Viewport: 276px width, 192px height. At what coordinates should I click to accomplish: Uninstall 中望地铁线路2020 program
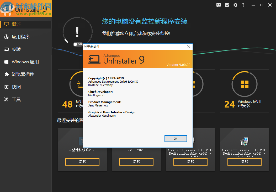[x=82, y=162]
